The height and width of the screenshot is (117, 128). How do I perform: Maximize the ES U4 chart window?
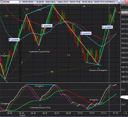pyautogui.click(x=123, y=2)
